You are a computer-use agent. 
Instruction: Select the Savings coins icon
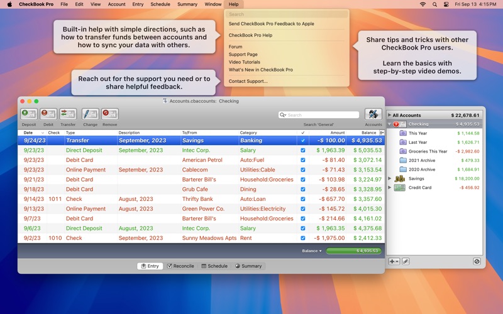400,178
